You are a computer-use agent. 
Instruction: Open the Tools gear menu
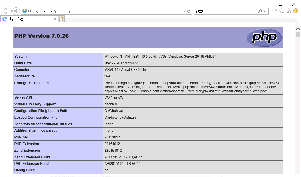click(289, 11)
